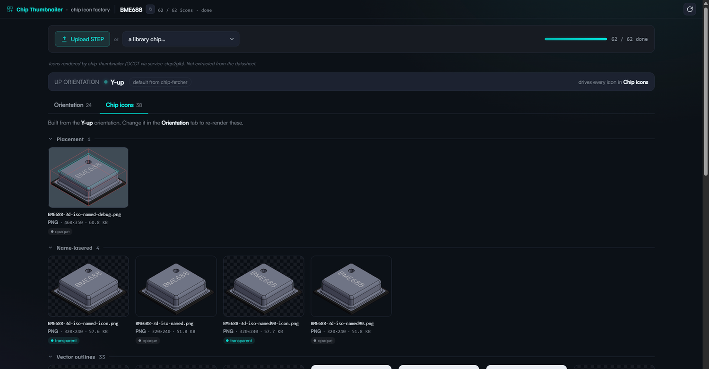Click the transparent badge under named-icon.png
Viewport: 709px width, 369px height.
click(x=64, y=341)
